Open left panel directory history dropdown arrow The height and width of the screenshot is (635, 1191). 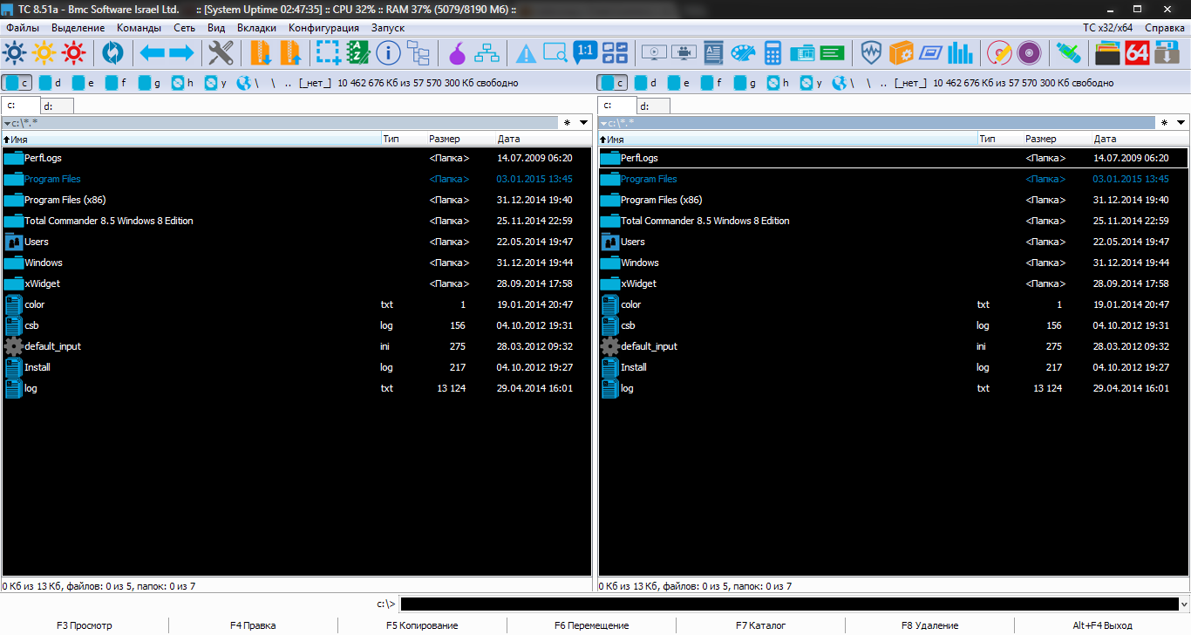[x=584, y=123]
